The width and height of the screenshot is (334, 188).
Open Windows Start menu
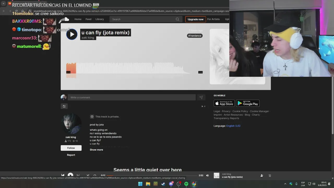(x=140, y=184)
